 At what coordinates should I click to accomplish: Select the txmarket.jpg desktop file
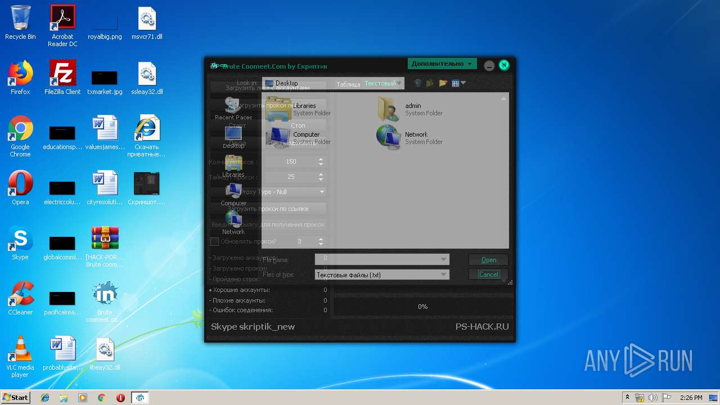coord(105,82)
